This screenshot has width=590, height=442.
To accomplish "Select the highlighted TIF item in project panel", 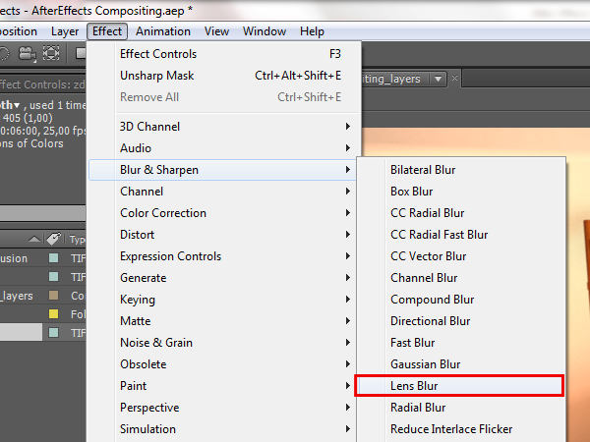I will point(22,333).
